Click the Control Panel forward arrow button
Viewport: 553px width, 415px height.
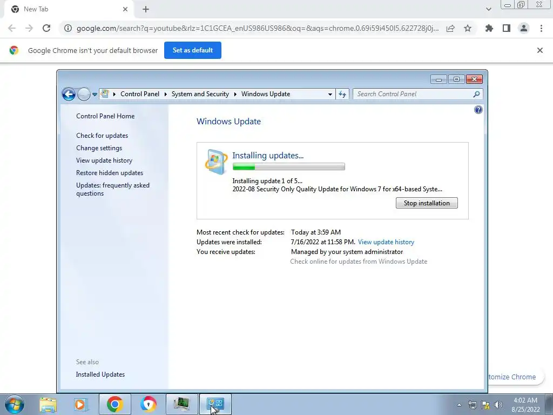(84, 94)
